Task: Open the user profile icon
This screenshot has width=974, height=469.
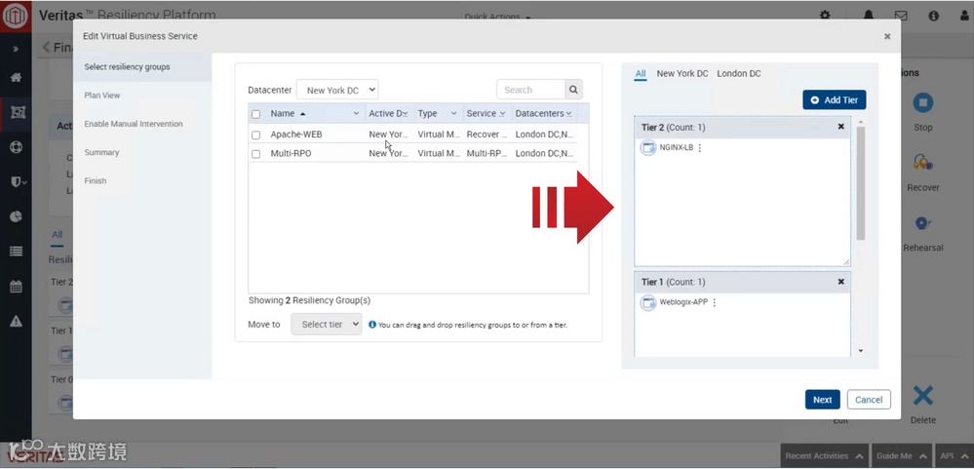Action: coord(964,16)
